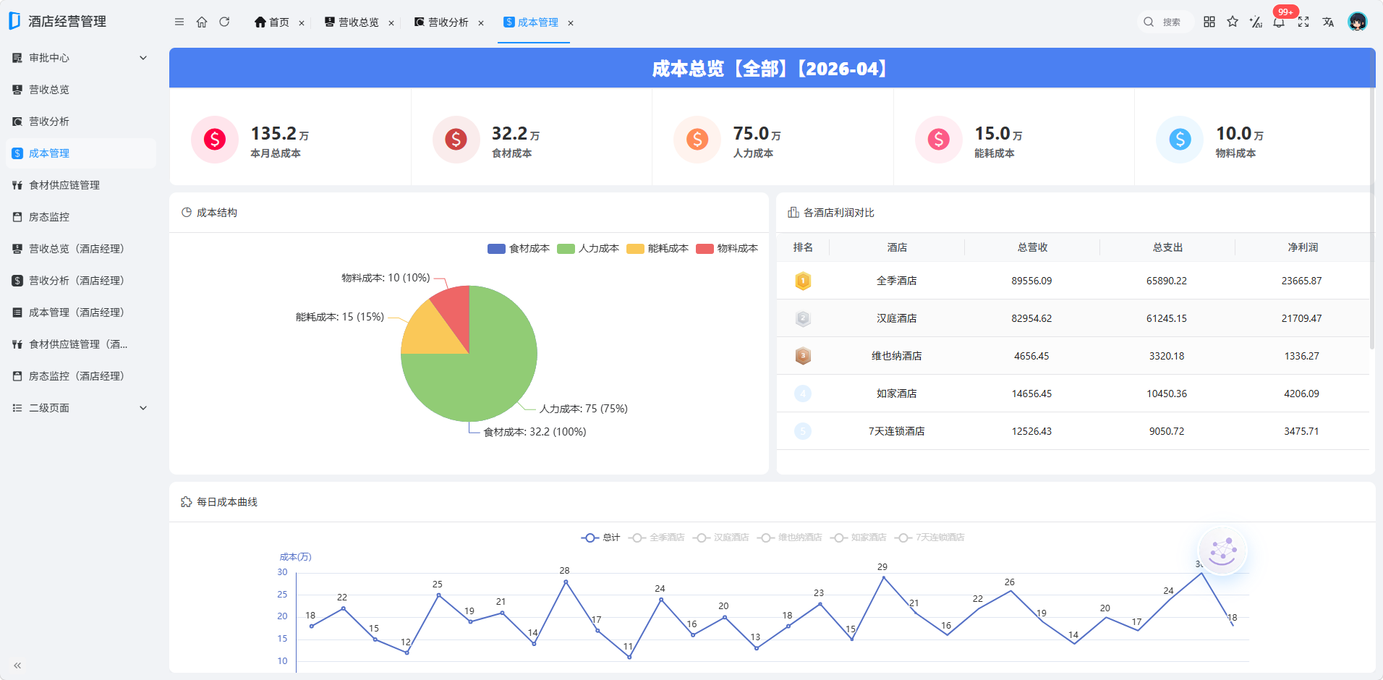
Task: Expand the 审批中心 sidebar menu
Action: point(80,58)
